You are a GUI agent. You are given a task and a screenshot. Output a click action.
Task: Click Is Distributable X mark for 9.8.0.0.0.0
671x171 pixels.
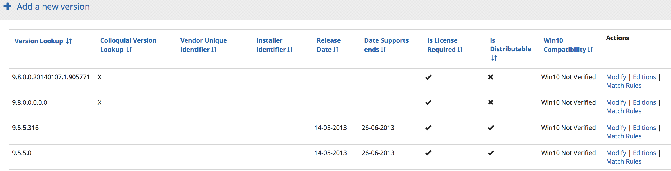(491, 102)
